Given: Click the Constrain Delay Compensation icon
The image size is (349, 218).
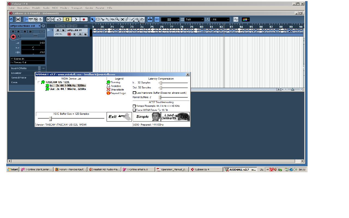Looking at the screenshot, I should tap(18, 19).
